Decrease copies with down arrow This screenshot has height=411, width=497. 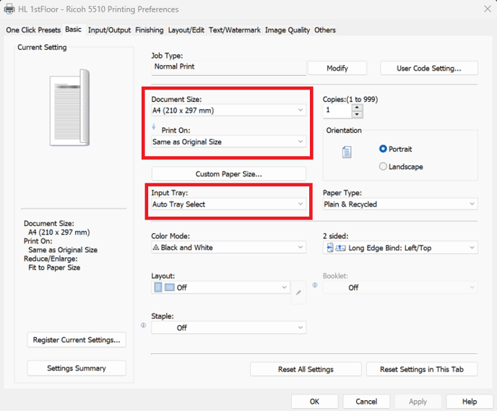(357, 114)
